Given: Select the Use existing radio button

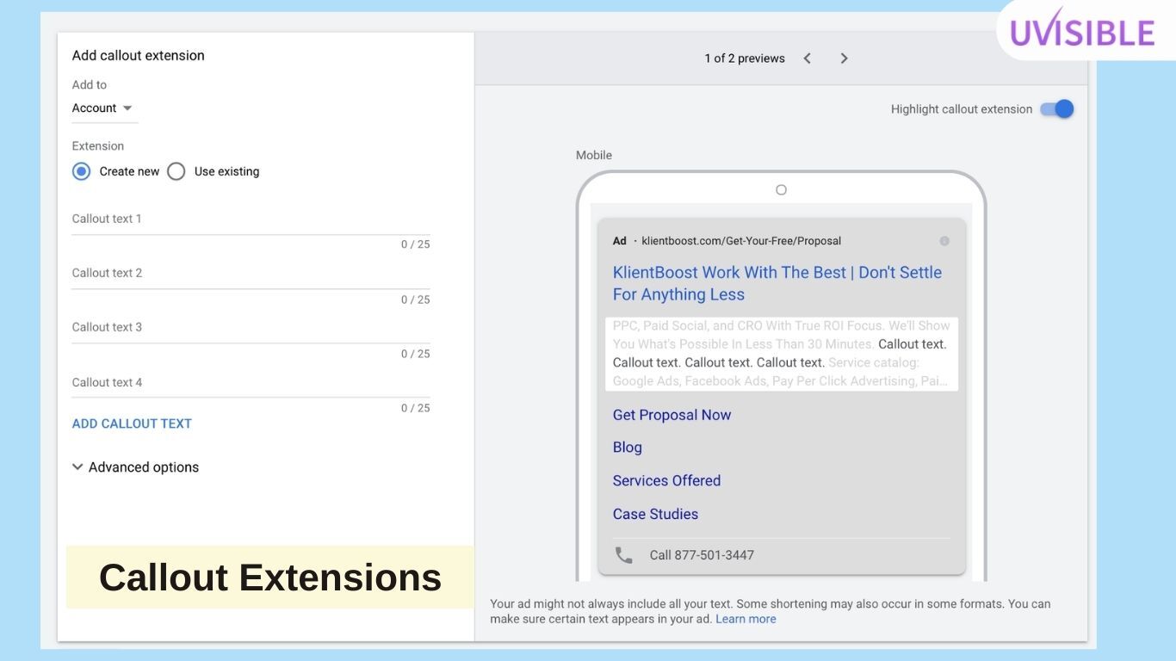Looking at the screenshot, I should (x=176, y=170).
